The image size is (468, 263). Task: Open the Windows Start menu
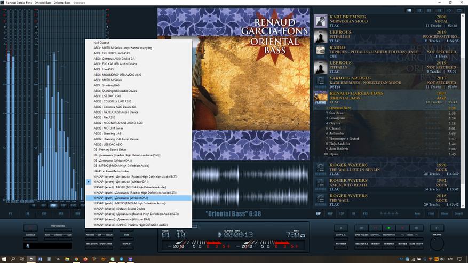[x=4, y=259]
